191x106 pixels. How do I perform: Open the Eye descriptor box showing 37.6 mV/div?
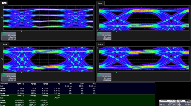coord(104,77)
